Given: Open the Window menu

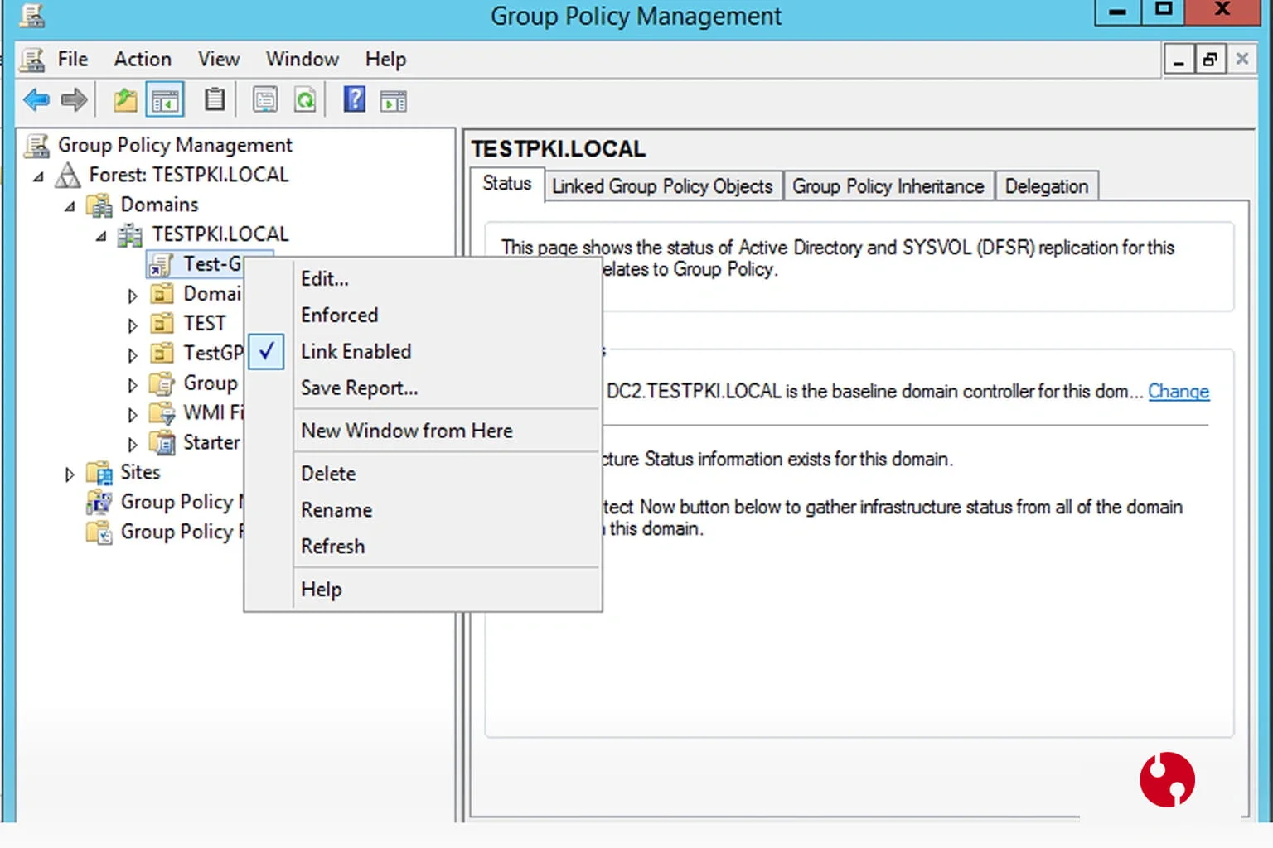Looking at the screenshot, I should tap(303, 59).
